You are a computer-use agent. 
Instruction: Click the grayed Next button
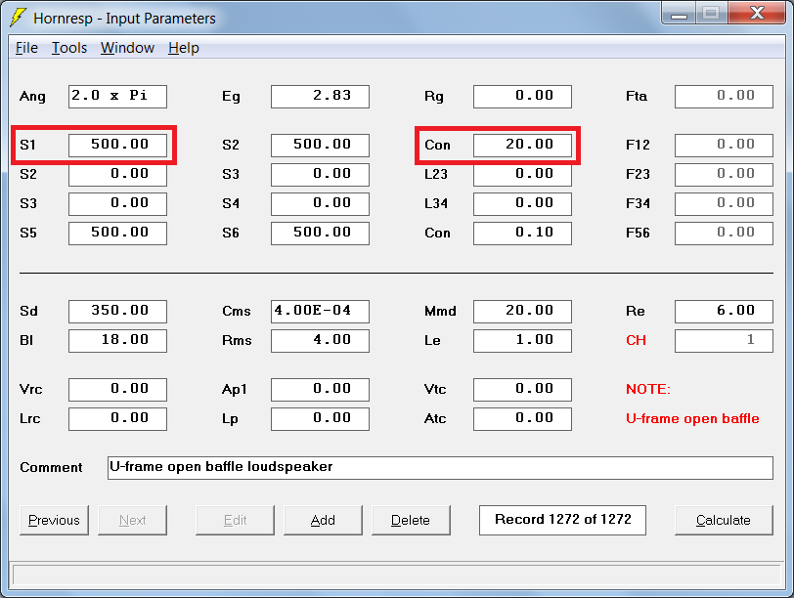coord(132,520)
